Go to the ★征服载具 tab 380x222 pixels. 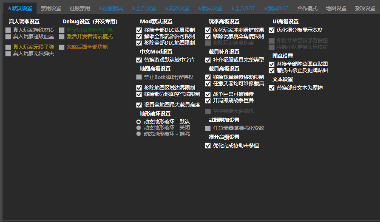coord(111,8)
